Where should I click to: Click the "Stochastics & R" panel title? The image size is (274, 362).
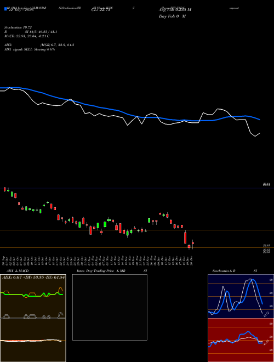coord(224,271)
